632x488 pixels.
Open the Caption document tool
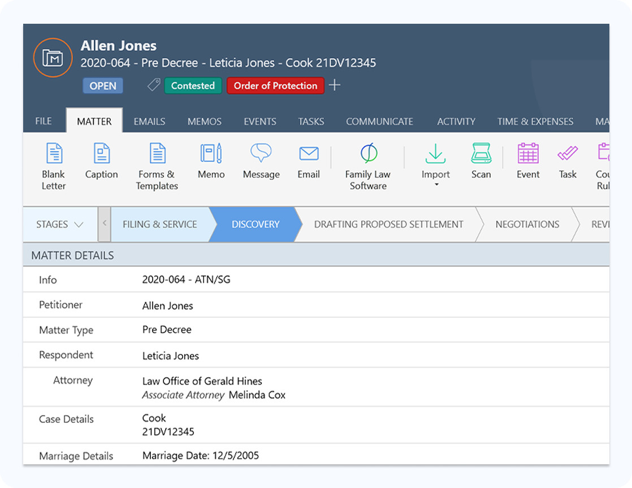pos(102,161)
